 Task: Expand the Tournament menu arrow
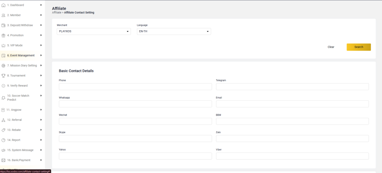click(41, 76)
